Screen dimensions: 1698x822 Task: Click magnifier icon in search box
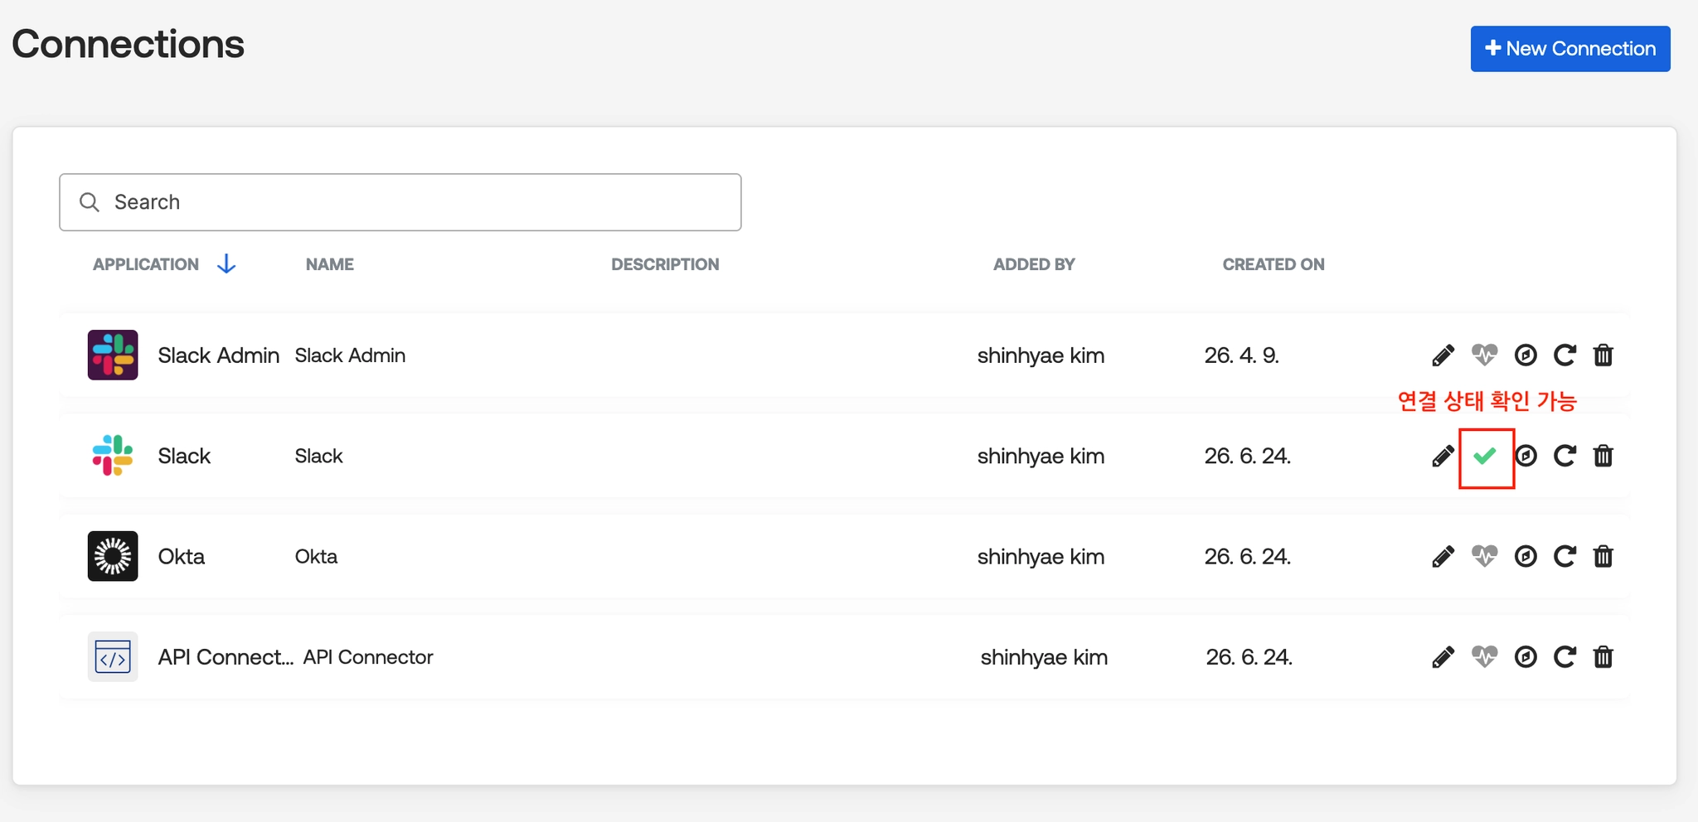click(x=90, y=202)
